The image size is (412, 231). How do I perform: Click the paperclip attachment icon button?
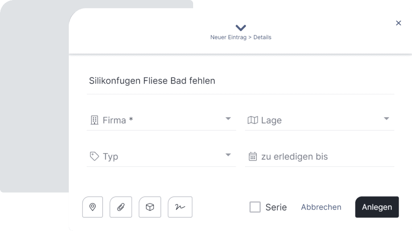(x=121, y=207)
